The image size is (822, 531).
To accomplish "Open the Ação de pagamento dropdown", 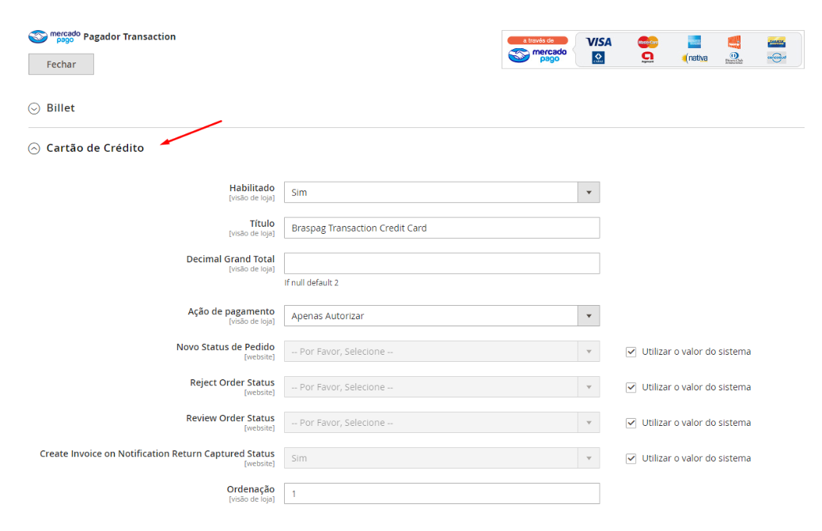I will point(441,316).
